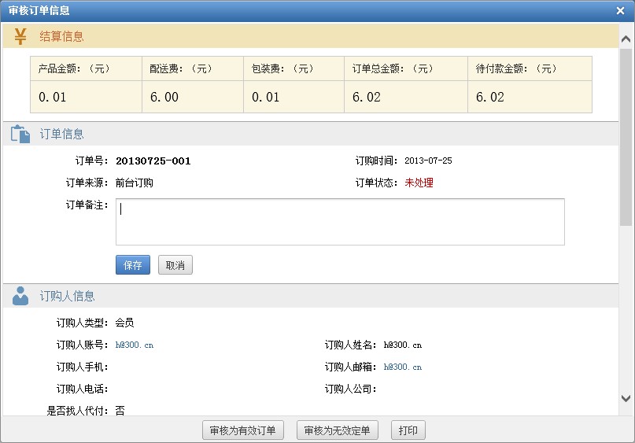Click the red 未处理 order status
This screenshot has height=443, width=635.
419,183
